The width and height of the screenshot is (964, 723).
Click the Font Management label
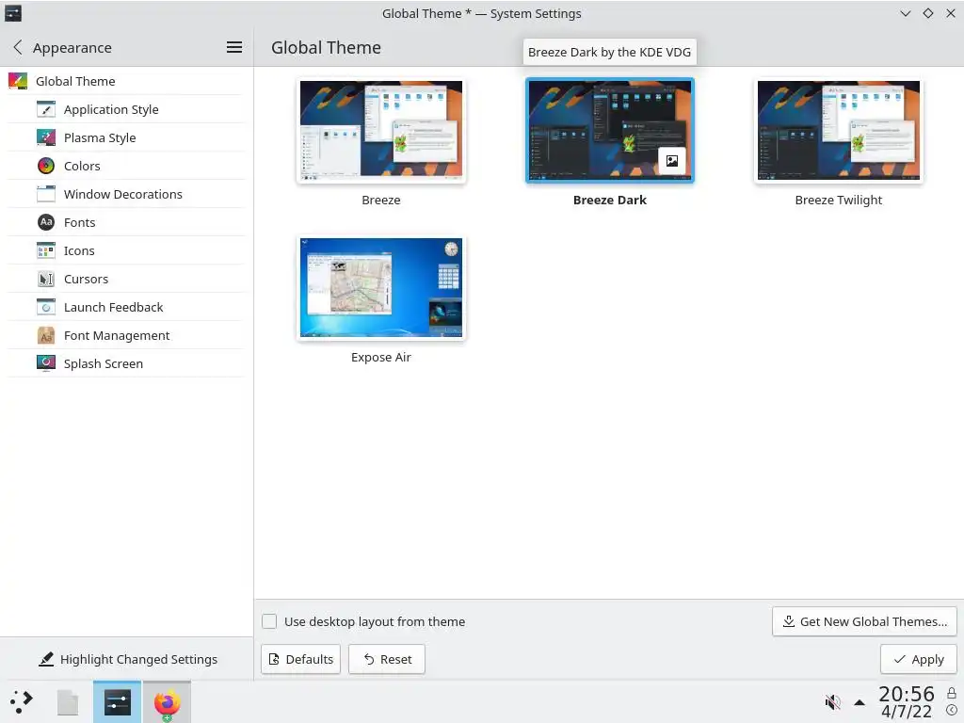[117, 336]
